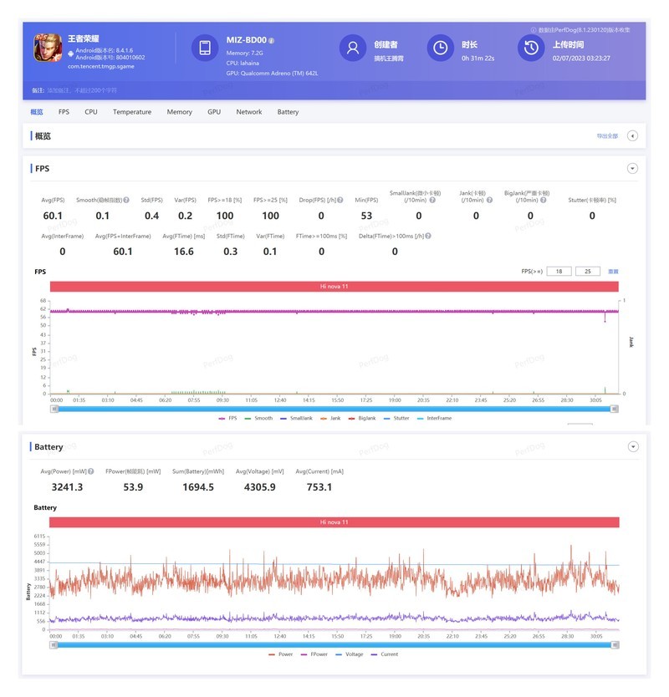
Task: Click the export all link
Action: [x=607, y=136]
